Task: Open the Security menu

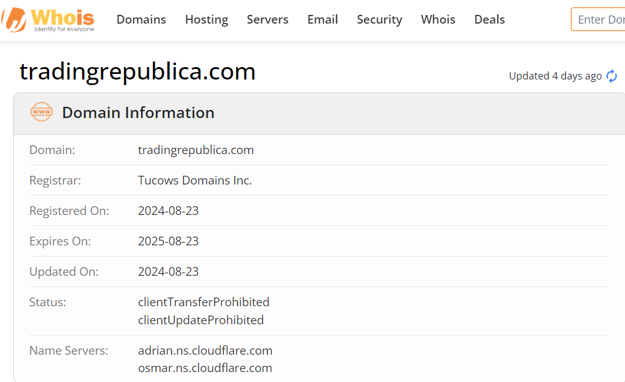Action: (379, 19)
